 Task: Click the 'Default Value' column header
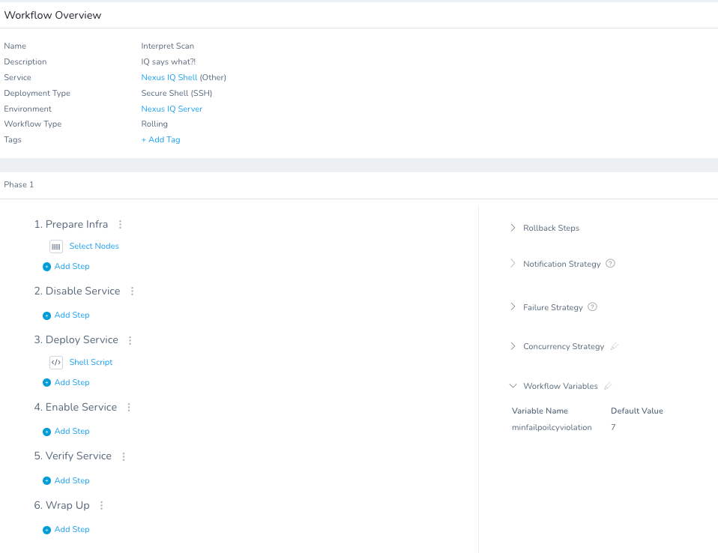click(x=637, y=411)
